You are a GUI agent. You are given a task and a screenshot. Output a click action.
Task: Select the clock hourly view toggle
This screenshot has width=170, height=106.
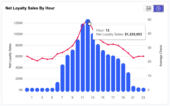[158, 9]
